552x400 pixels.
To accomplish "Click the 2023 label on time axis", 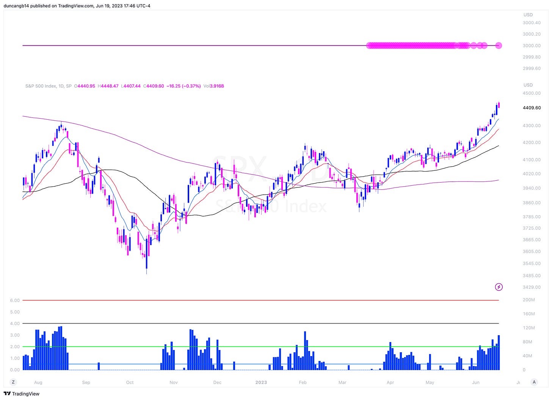I will (261, 383).
